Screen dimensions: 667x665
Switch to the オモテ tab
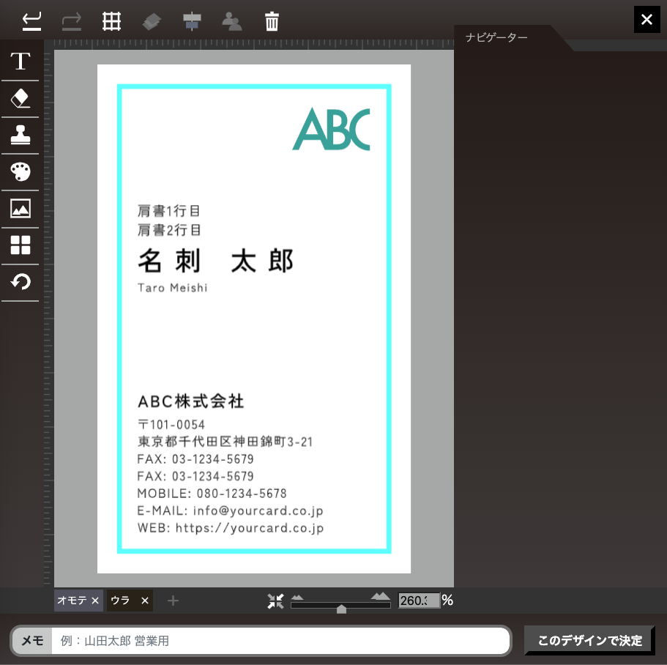pos(72,601)
